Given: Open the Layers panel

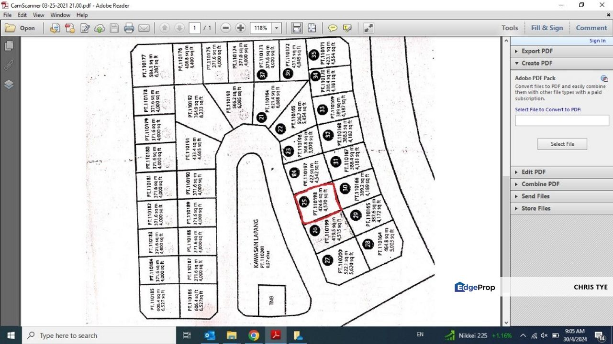Looking at the screenshot, I should [x=8, y=84].
